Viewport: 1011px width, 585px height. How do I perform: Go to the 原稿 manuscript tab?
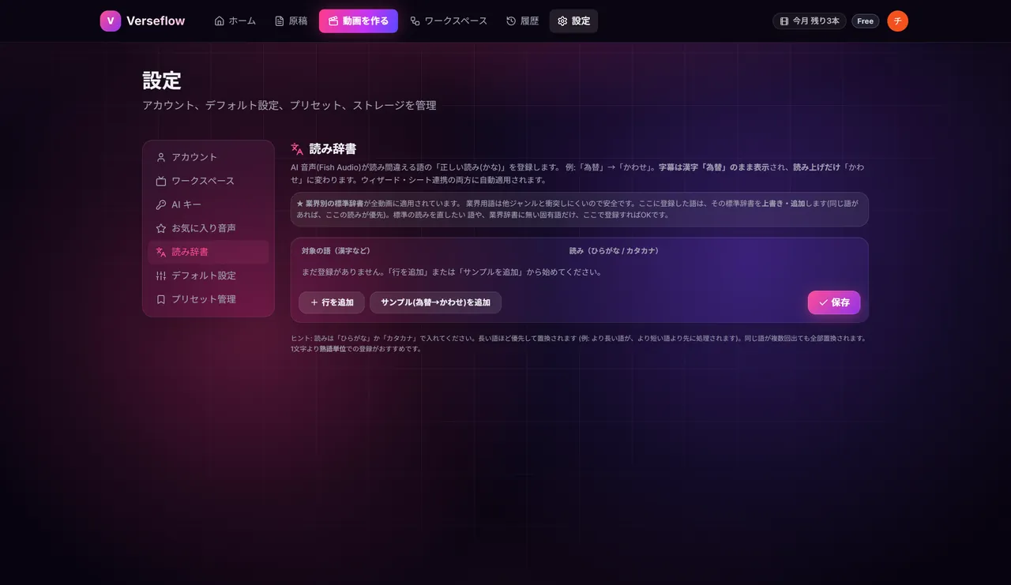click(x=291, y=21)
